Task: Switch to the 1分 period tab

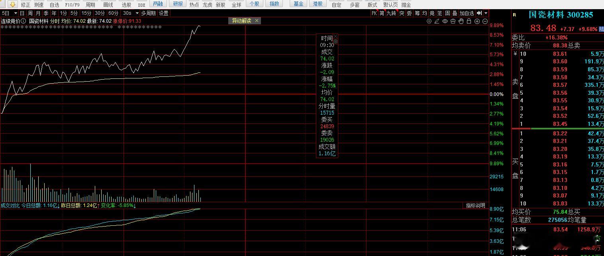Action: 64,13
